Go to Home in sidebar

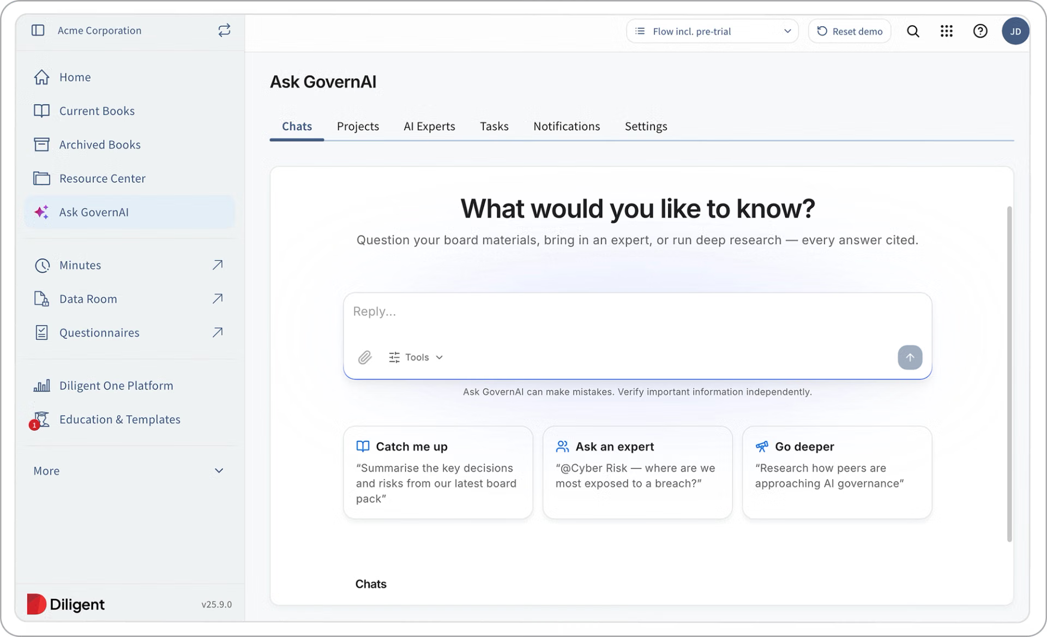point(130,77)
